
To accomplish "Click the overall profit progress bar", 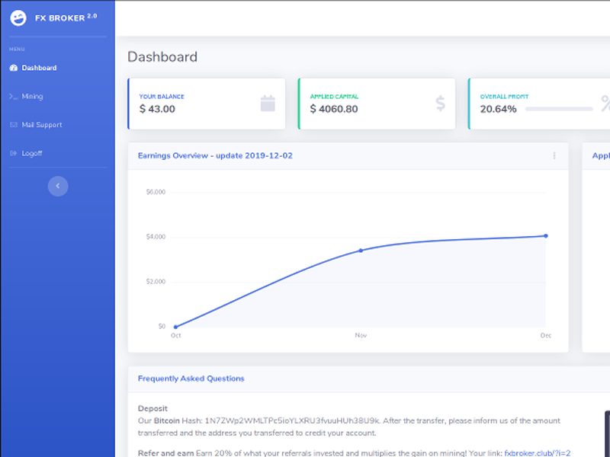I will 559,109.
